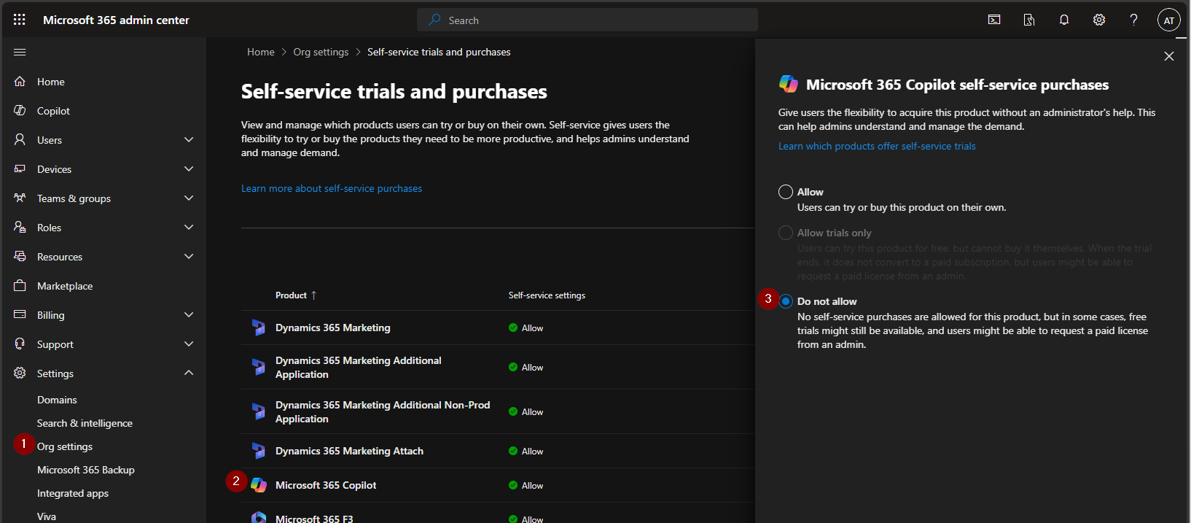The height and width of the screenshot is (523, 1191).
Task: Go to Marketplace in left navigation
Action: [65, 286]
